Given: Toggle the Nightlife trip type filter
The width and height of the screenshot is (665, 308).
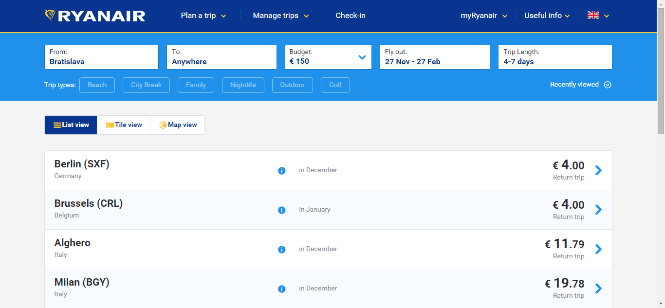Looking at the screenshot, I should (x=243, y=85).
